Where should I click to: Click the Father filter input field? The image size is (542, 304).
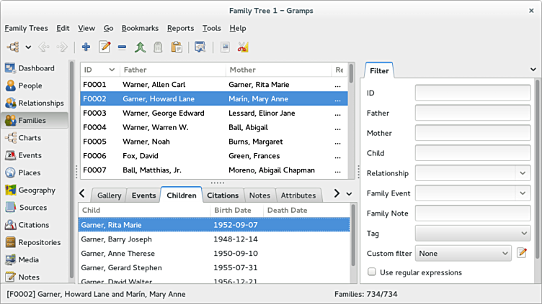(x=473, y=114)
